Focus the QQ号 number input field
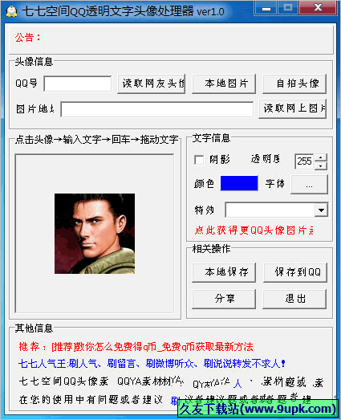Screen dimensions: 341x420 [x=78, y=84]
